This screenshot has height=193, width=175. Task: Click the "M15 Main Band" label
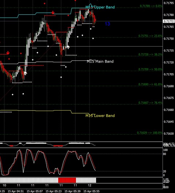pyautogui.click(x=100, y=61)
